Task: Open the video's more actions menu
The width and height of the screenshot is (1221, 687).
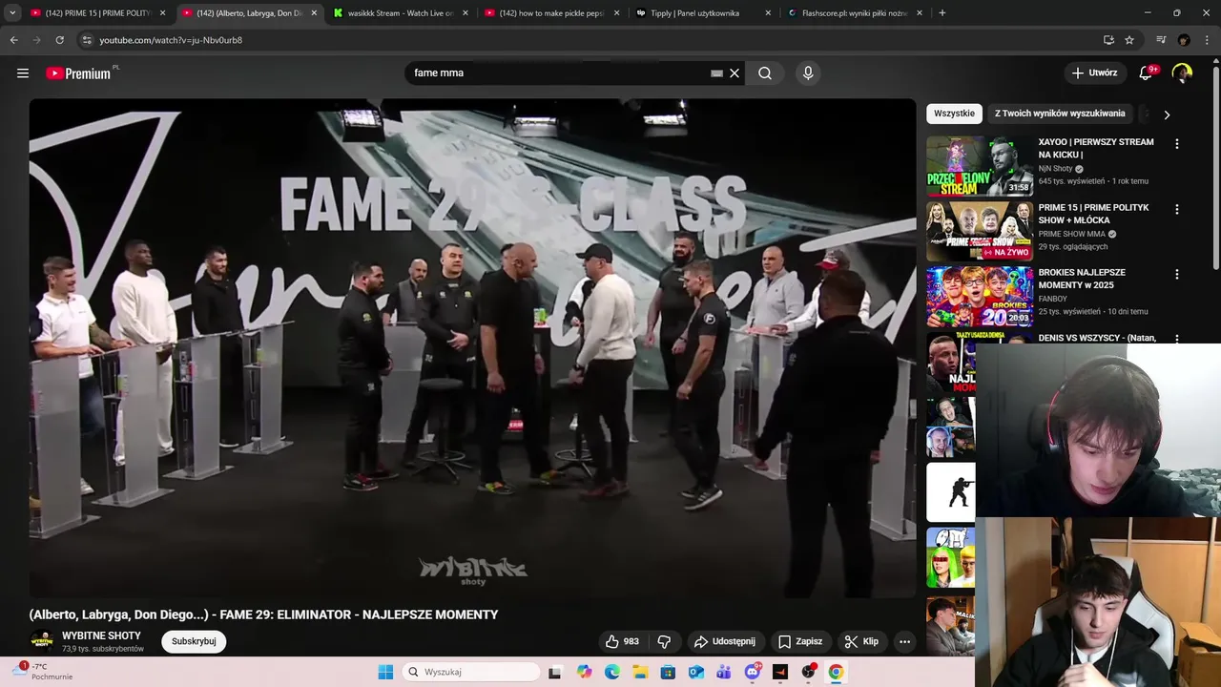Action: [904, 641]
